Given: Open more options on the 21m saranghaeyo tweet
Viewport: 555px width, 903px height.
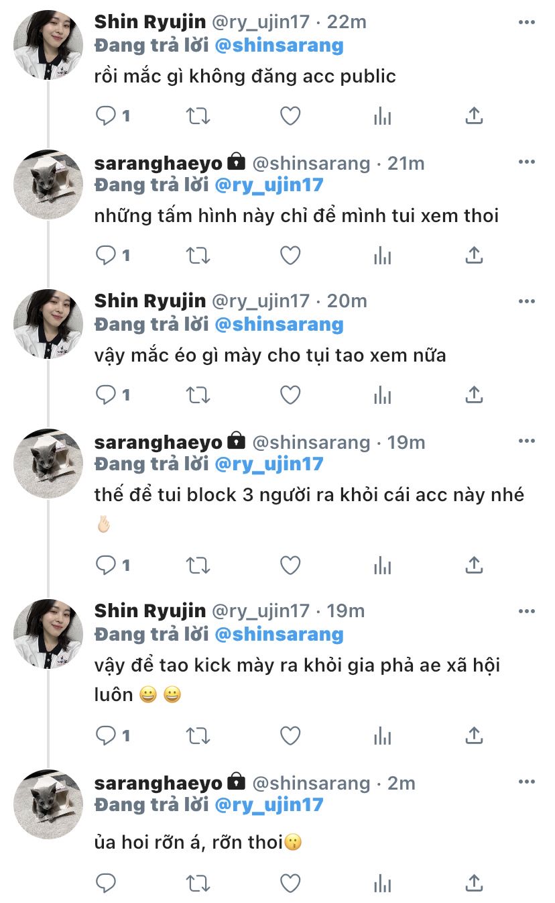Looking at the screenshot, I should coord(527,162).
